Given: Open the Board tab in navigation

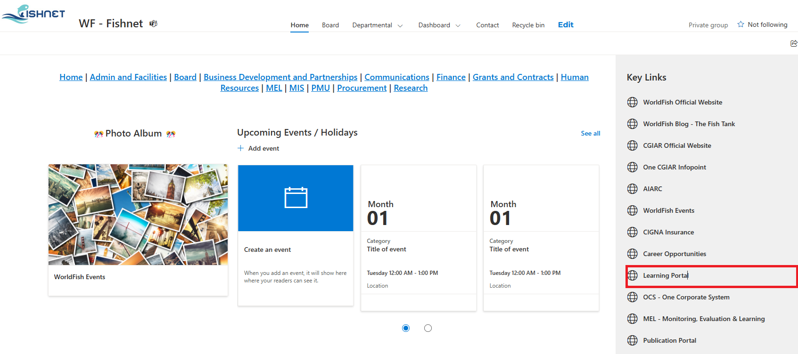Looking at the screenshot, I should [x=330, y=25].
